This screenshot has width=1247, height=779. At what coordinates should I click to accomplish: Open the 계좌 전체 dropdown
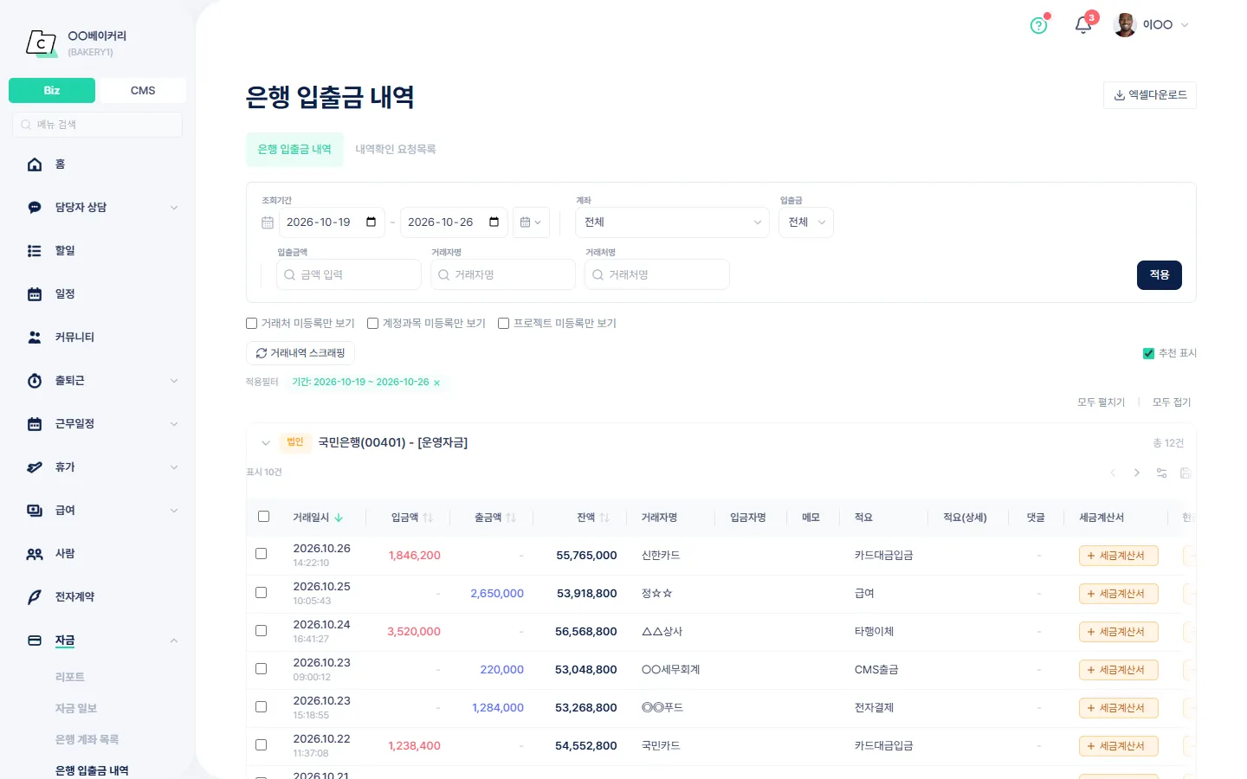[x=672, y=222]
